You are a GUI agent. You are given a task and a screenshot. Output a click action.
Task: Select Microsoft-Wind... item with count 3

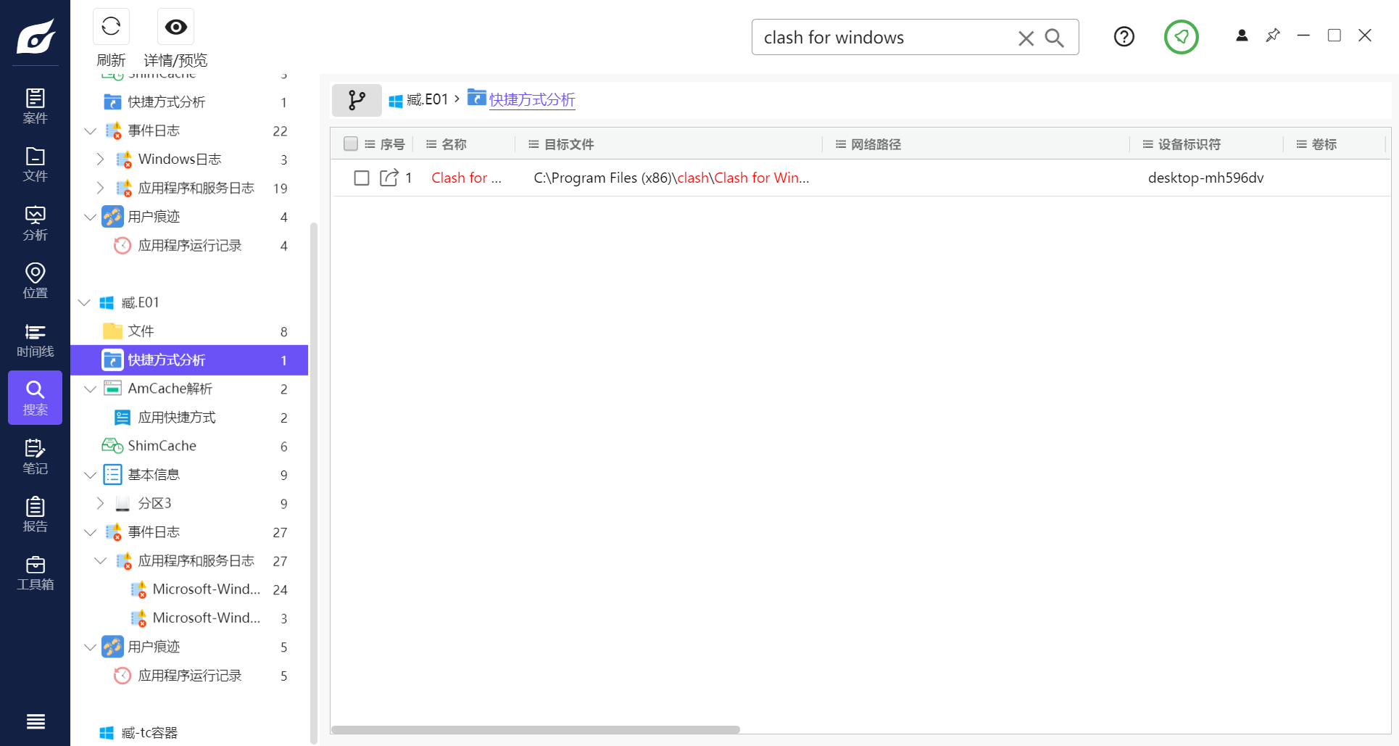tap(189, 618)
